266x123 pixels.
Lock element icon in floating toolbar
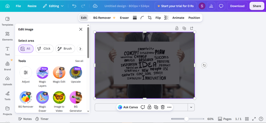[149, 107]
